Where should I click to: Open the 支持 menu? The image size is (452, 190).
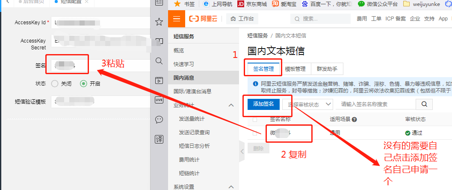click(429, 19)
